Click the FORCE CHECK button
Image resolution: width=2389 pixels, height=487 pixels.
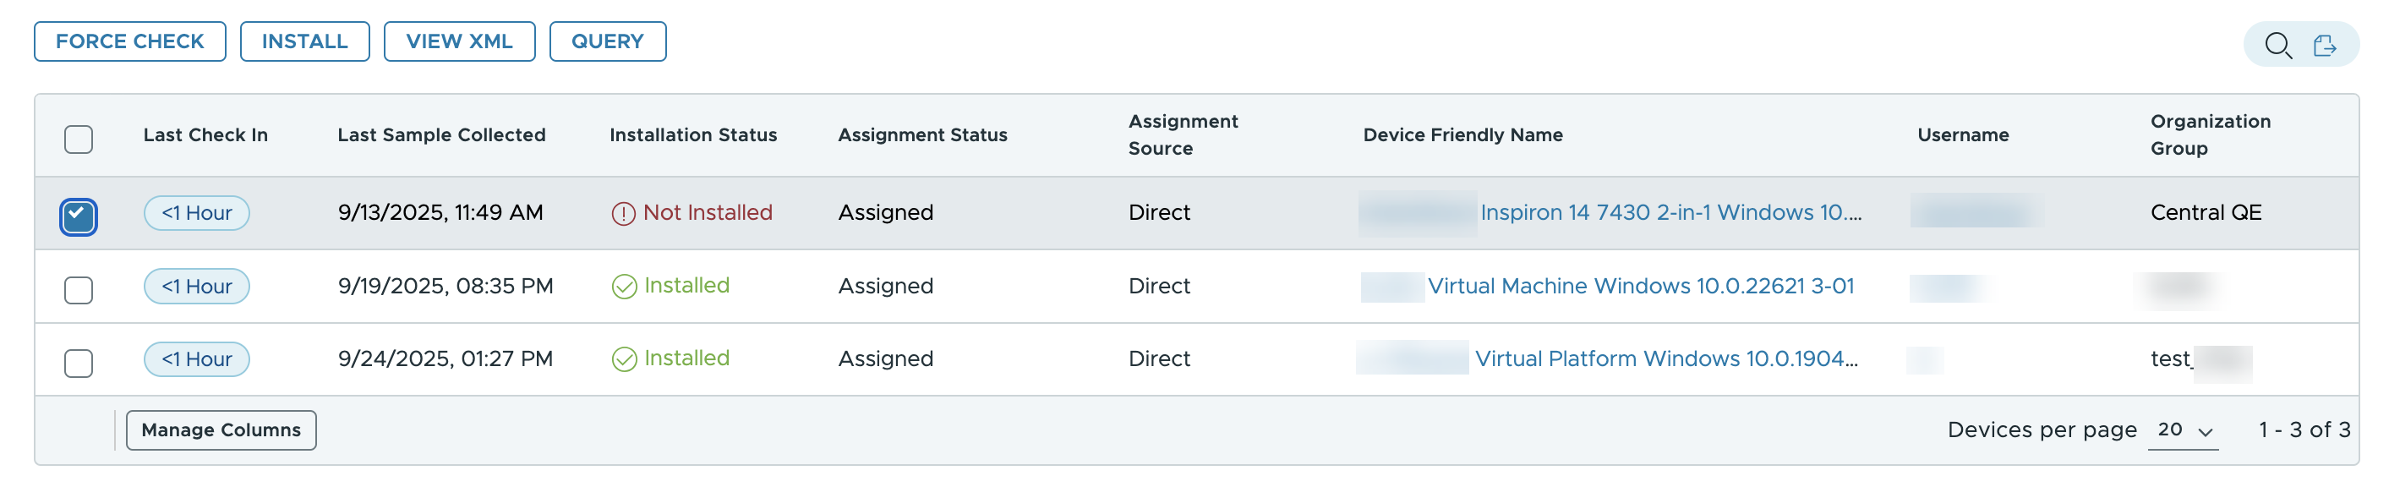pyautogui.click(x=130, y=41)
